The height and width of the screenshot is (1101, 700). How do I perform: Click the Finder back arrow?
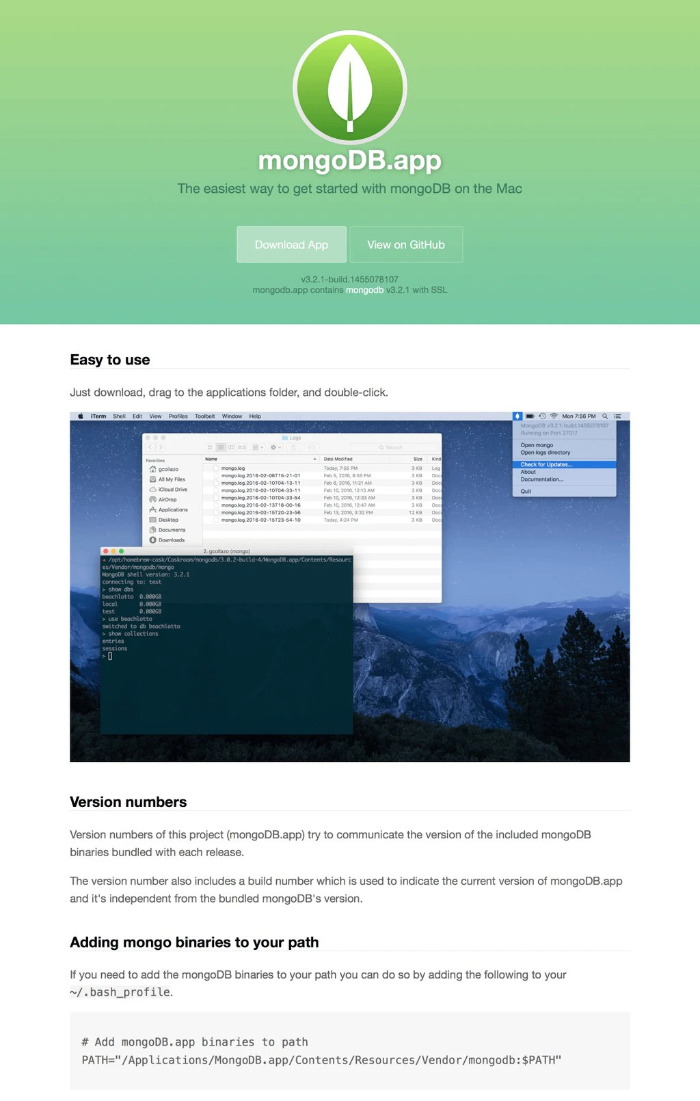tap(150, 447)
